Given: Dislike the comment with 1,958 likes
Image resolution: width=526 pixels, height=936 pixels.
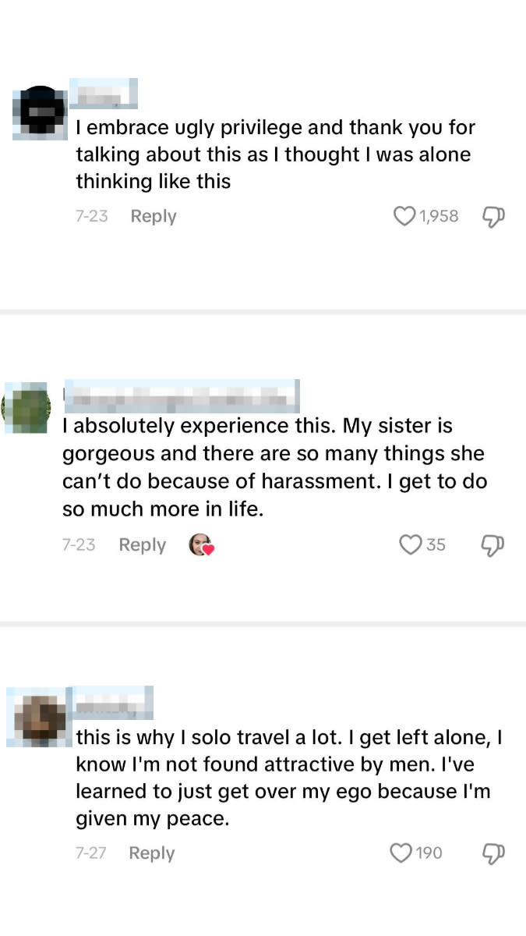Looking at the screenshot, I should click(x=492, y=216).
